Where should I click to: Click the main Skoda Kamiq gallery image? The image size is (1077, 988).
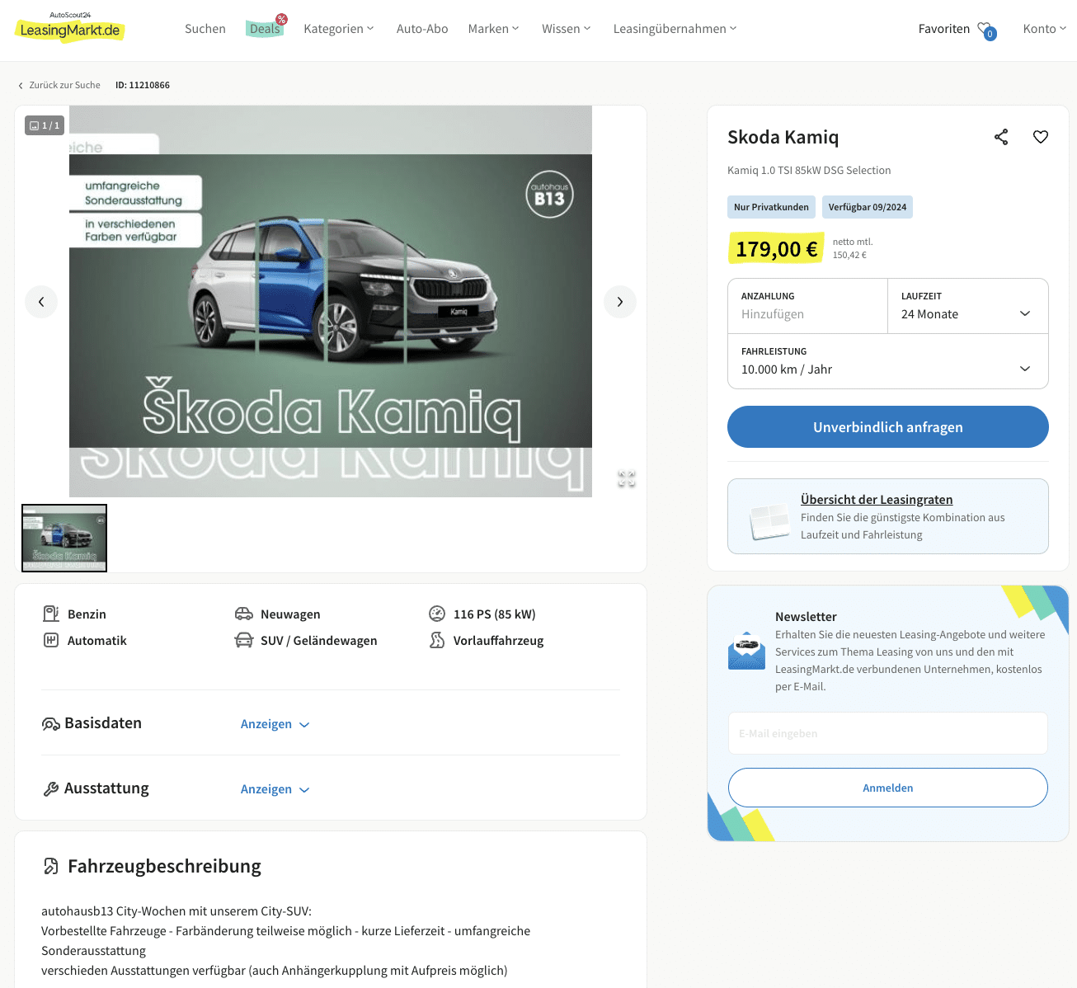pos(331,301)
